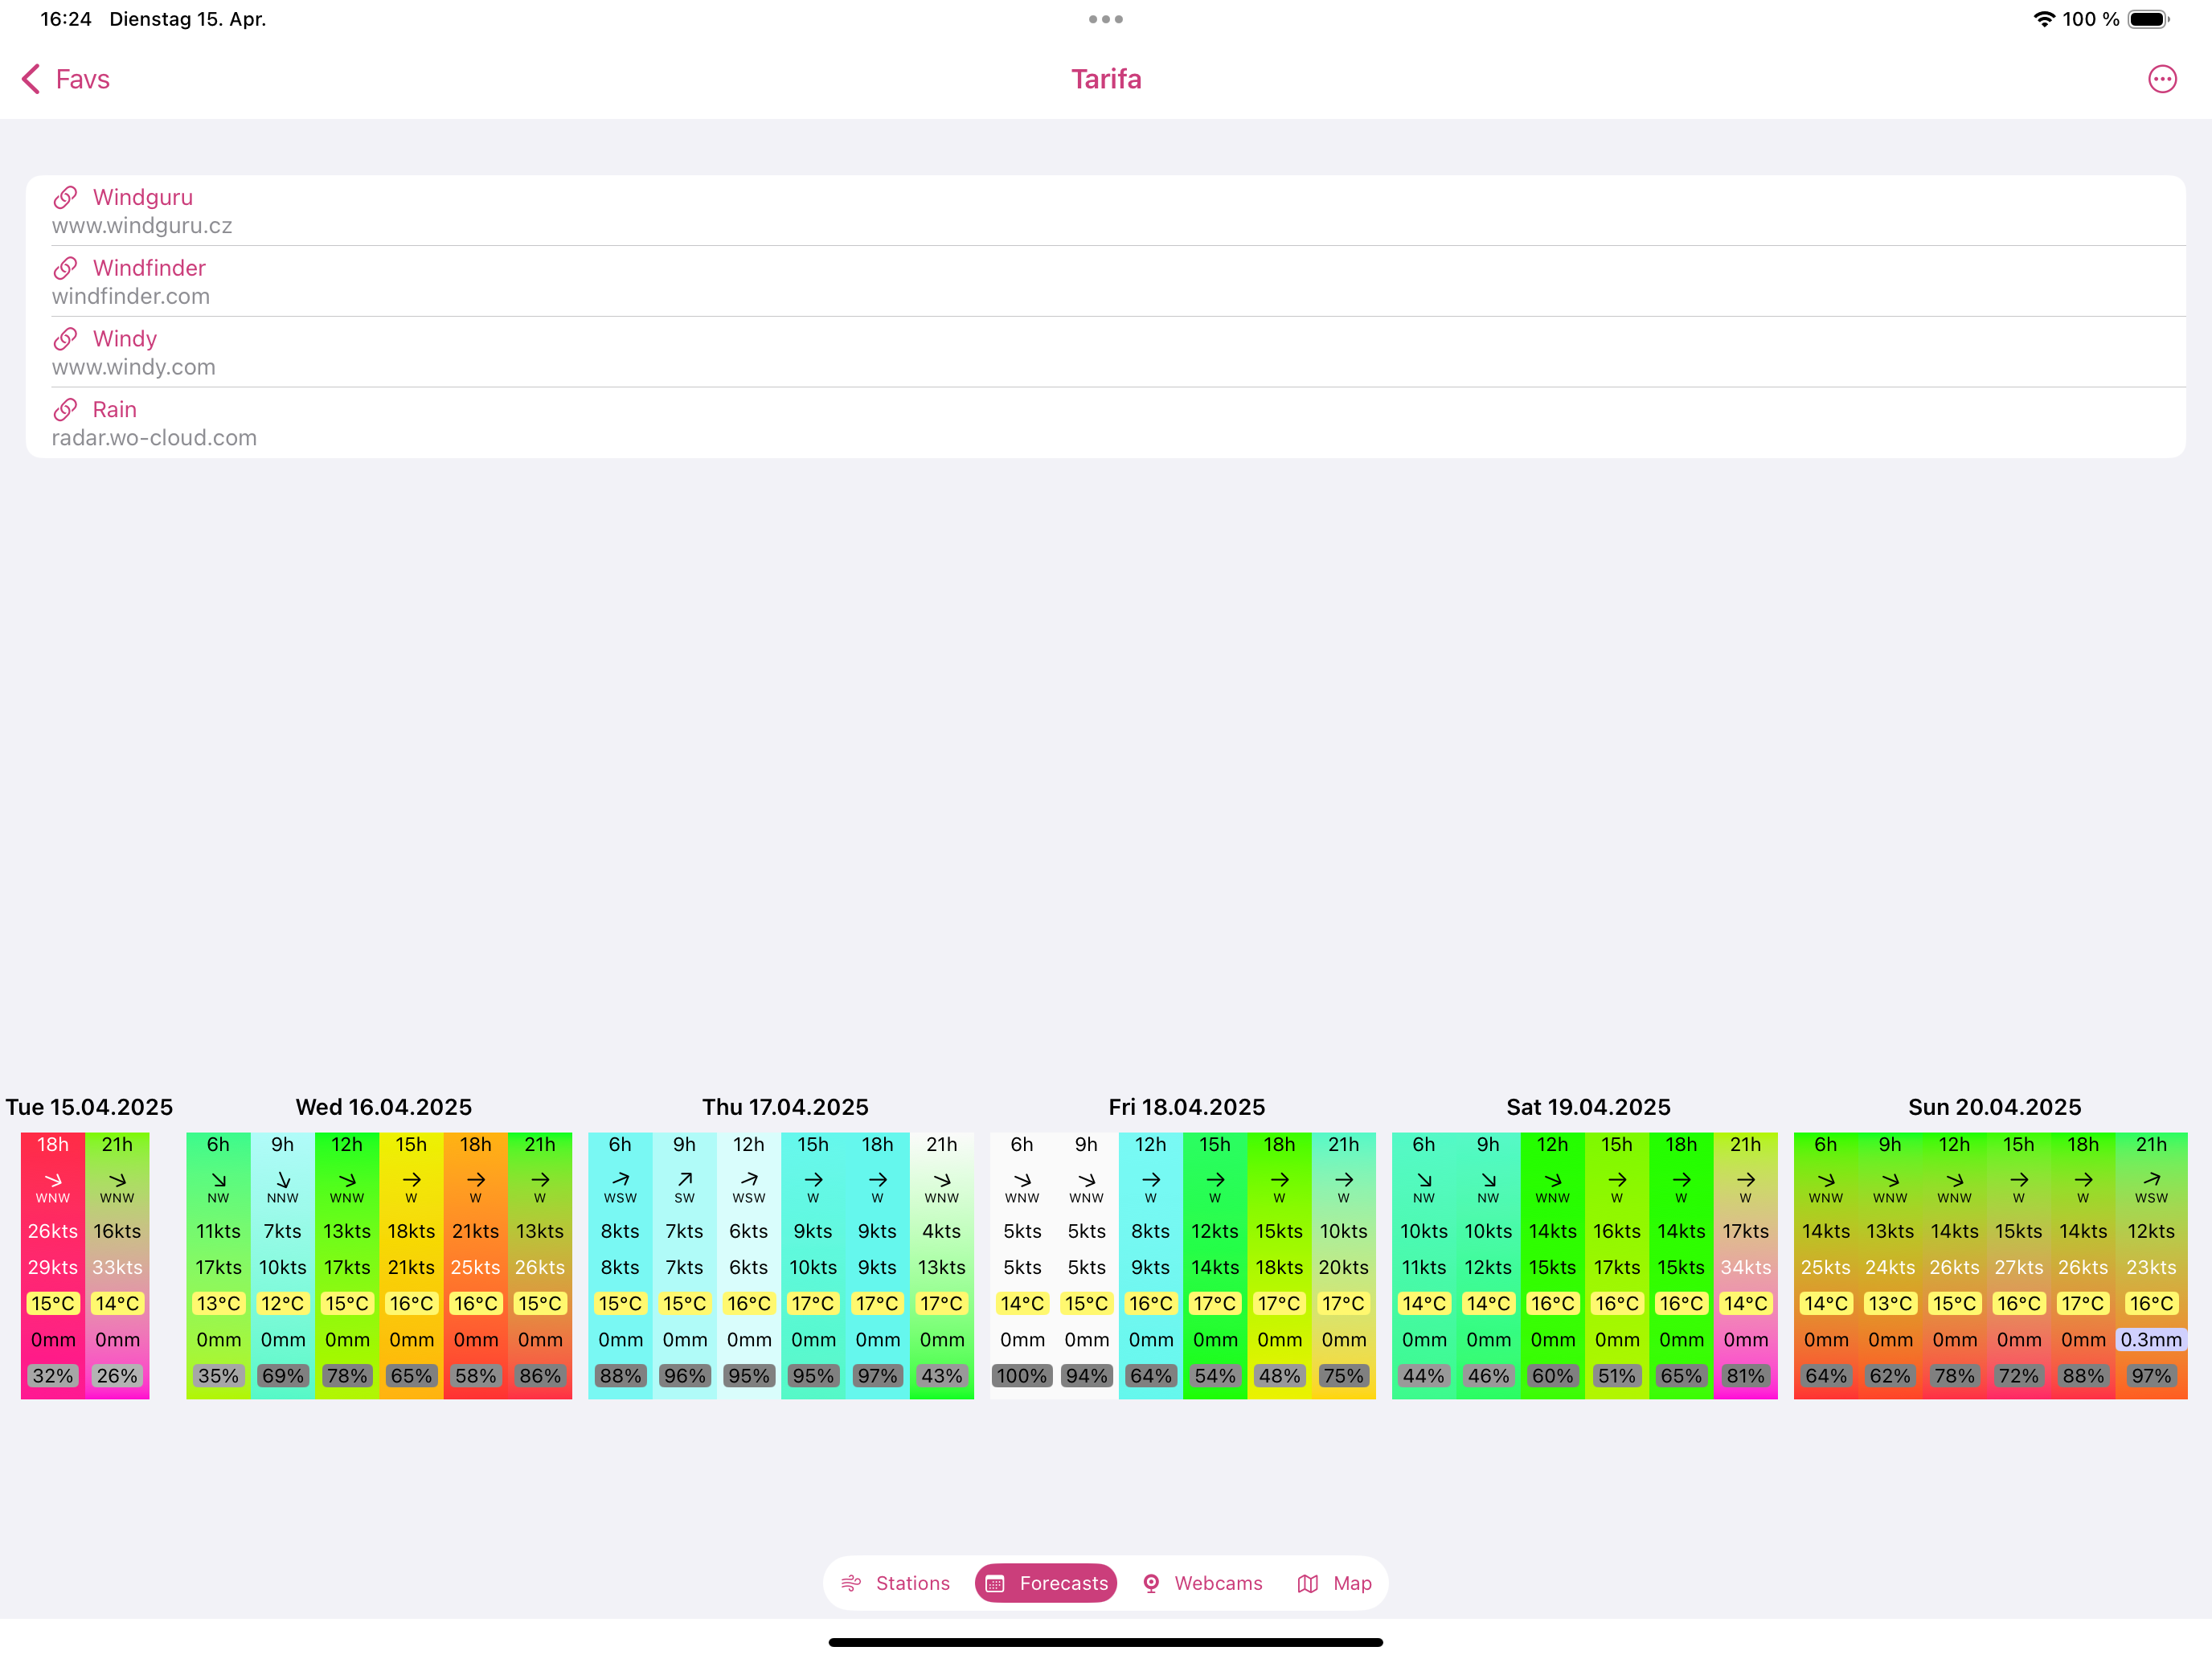Tap the clock time 16:24 in status bar
Image resolution: width=2212 pixels, height=1659 pixels.
tap(66, 19)
